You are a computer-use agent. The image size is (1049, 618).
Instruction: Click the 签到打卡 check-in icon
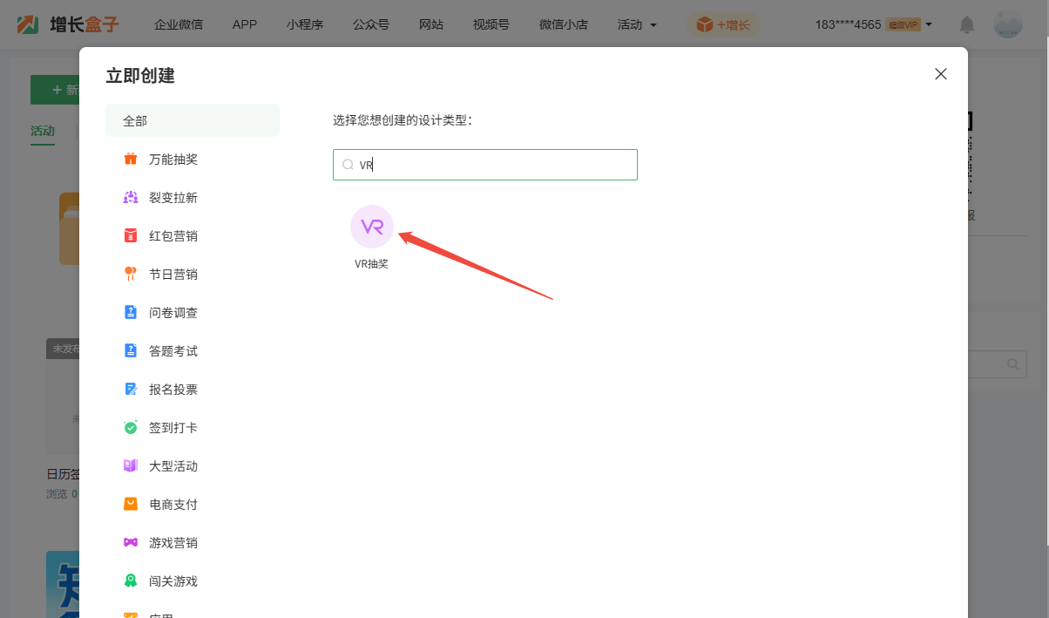[131, 428]
